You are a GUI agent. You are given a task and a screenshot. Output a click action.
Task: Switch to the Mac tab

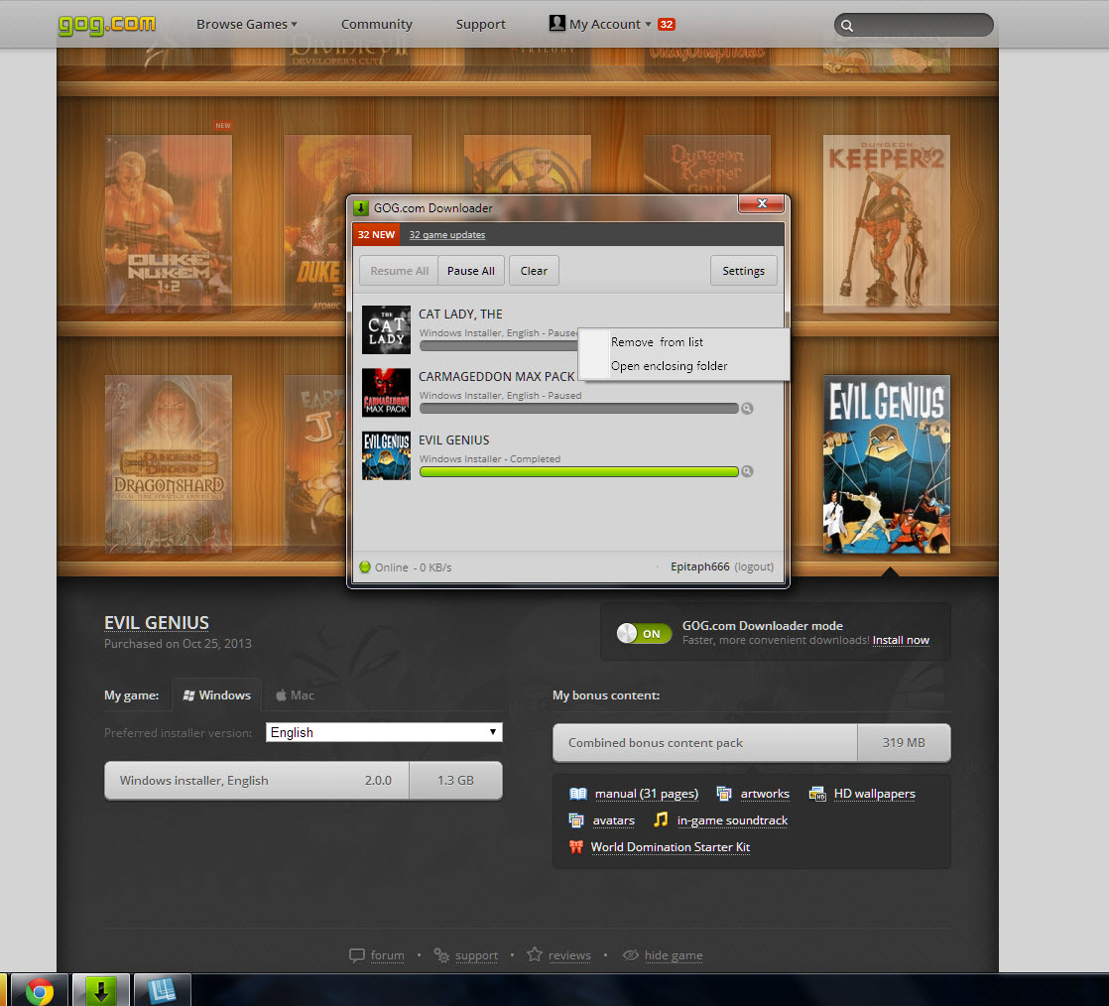coord(295,695)
